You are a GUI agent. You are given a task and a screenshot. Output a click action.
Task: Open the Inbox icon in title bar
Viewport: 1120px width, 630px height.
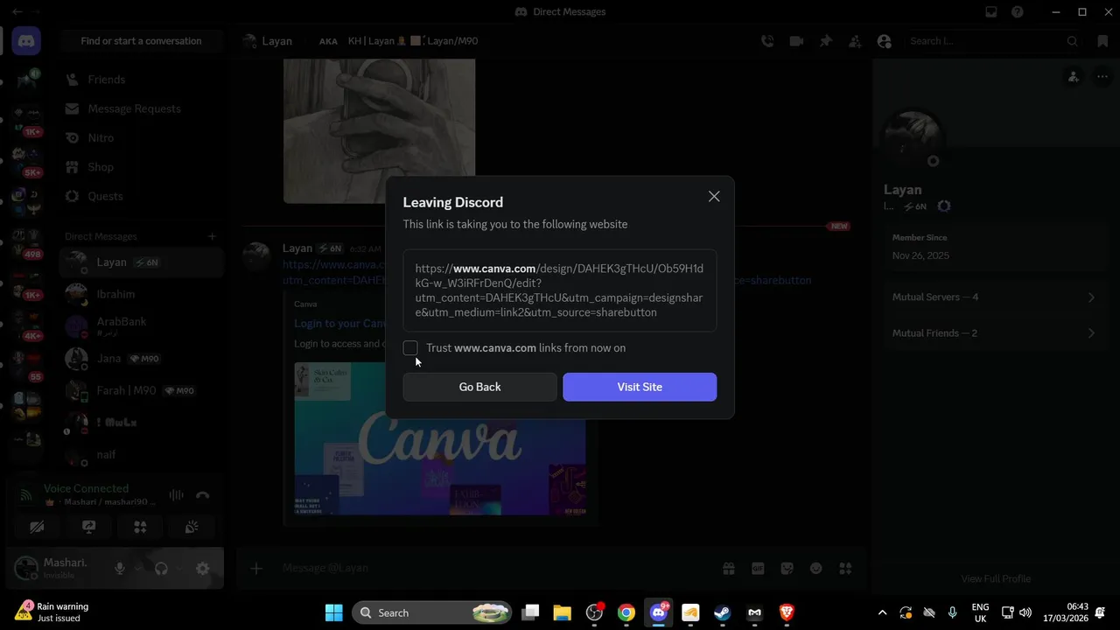(x=991, y=12)
